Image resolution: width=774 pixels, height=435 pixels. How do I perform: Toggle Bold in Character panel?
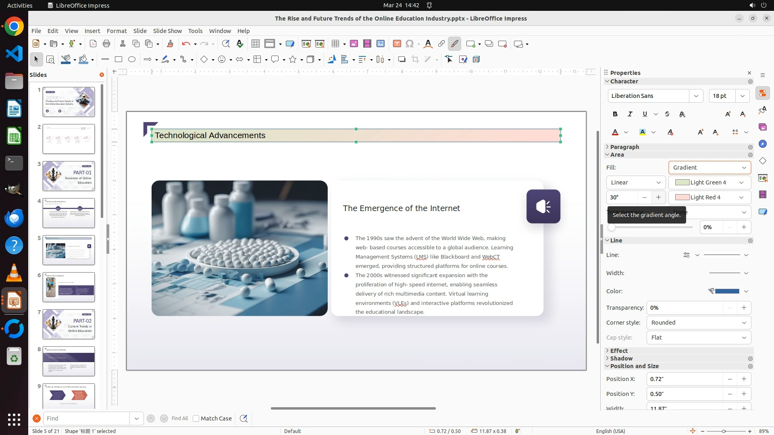[x=615, y=114]
